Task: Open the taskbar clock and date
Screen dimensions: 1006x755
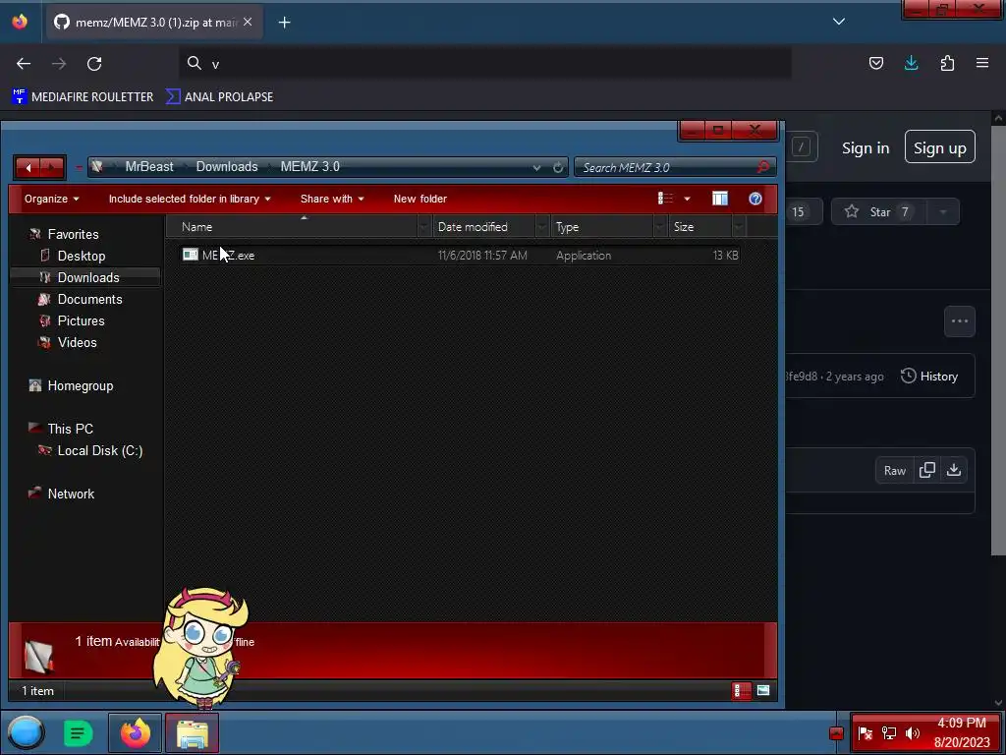Action: point(962,732)
